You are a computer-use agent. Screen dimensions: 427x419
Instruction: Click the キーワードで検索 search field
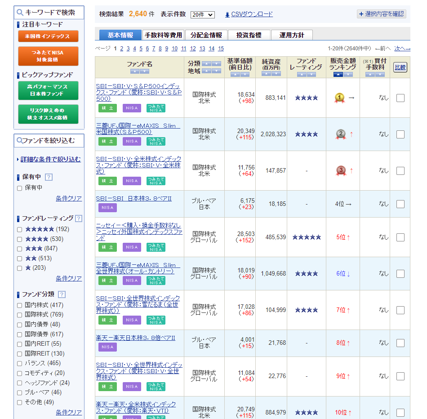(49, 13)
